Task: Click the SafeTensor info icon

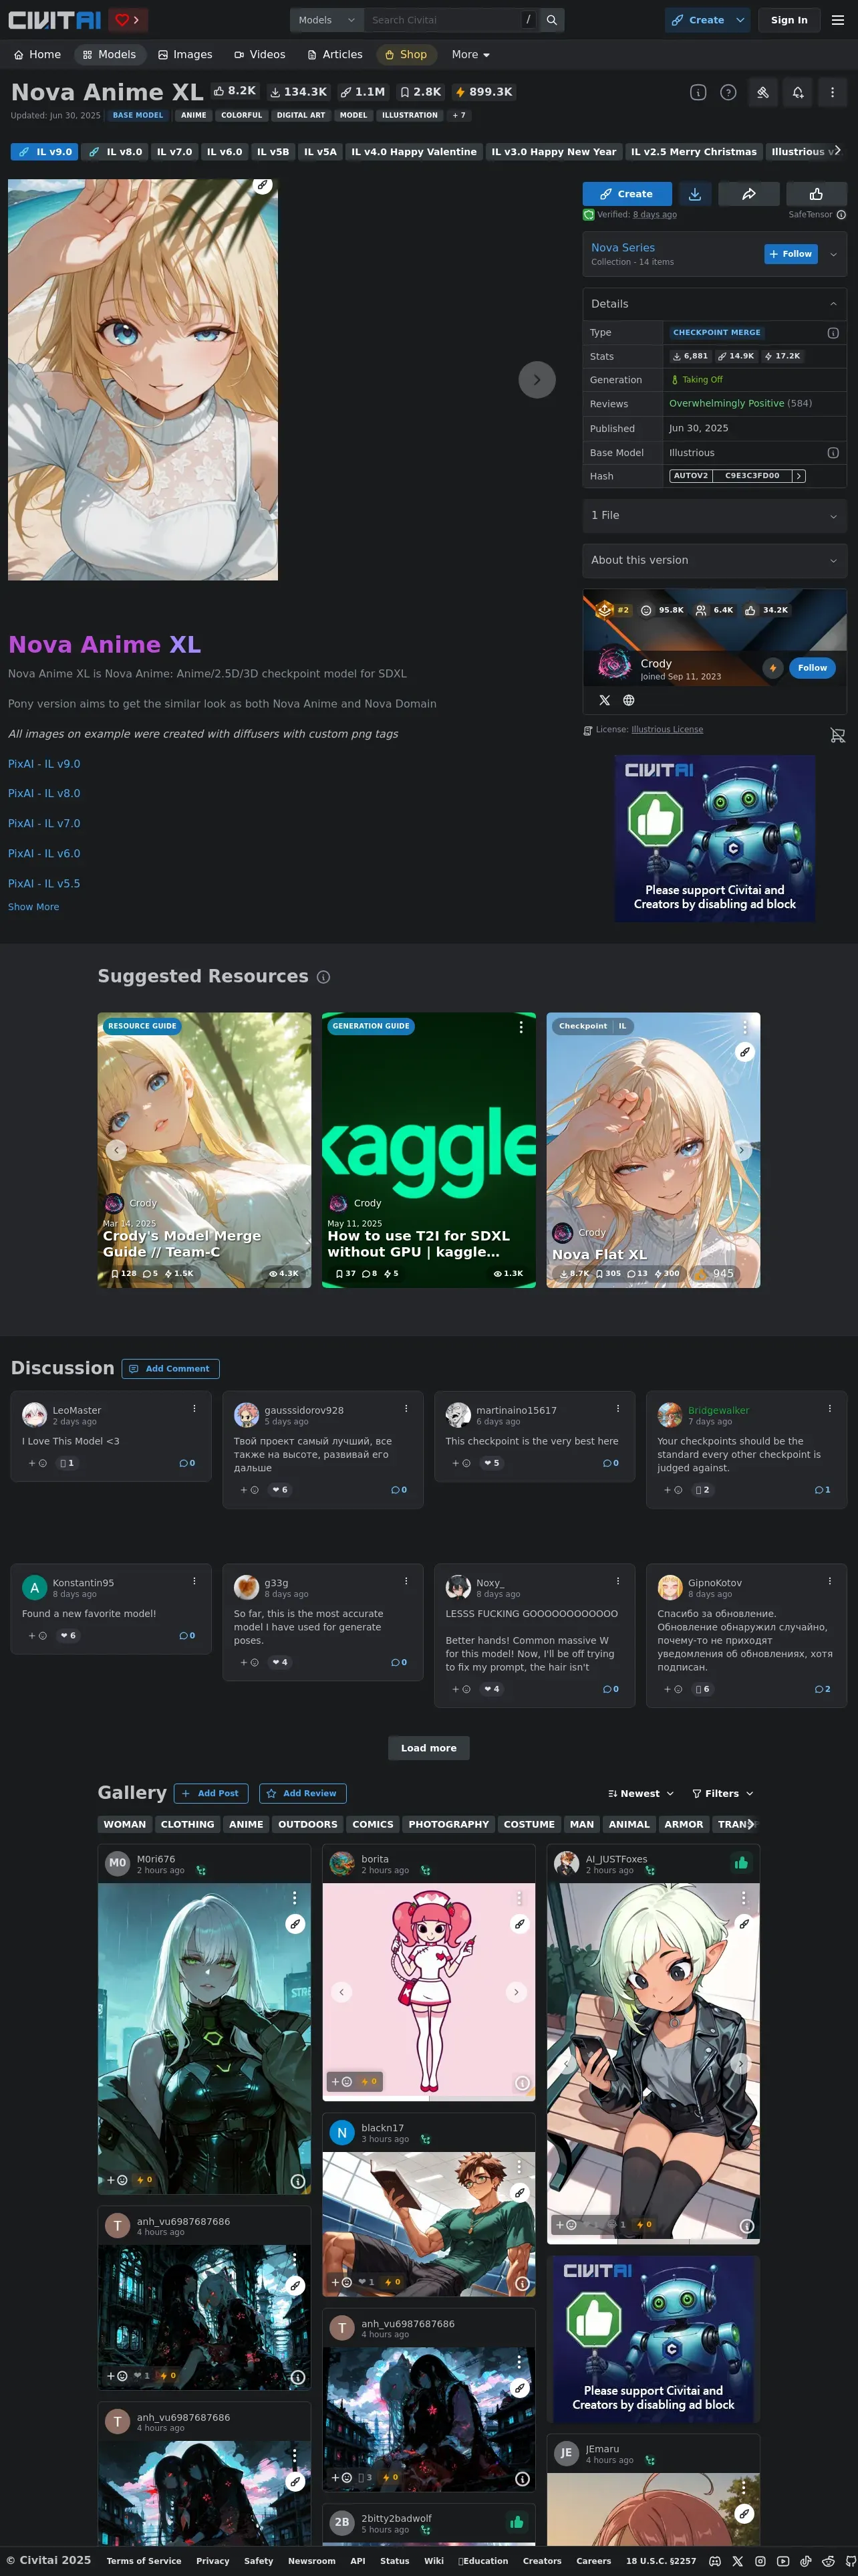Action: (841, 215)
